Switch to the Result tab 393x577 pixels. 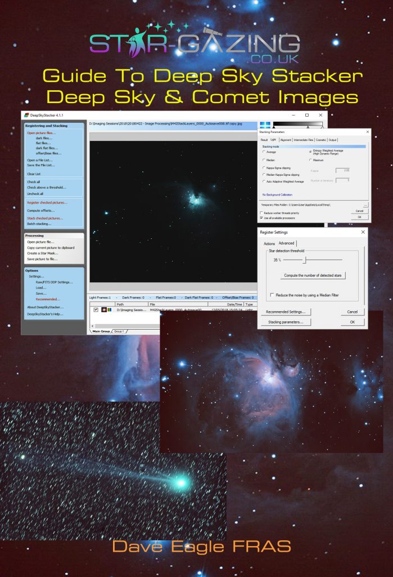point(264,140)
